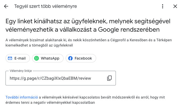This screenshot has height=110, width=181.
Task: Close the review request dialog
Action: point(175,6)
